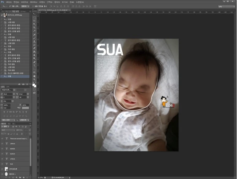Toggle Quick Mask mode icon
This screenshot has height=179, width=237.
coord(34,89)
